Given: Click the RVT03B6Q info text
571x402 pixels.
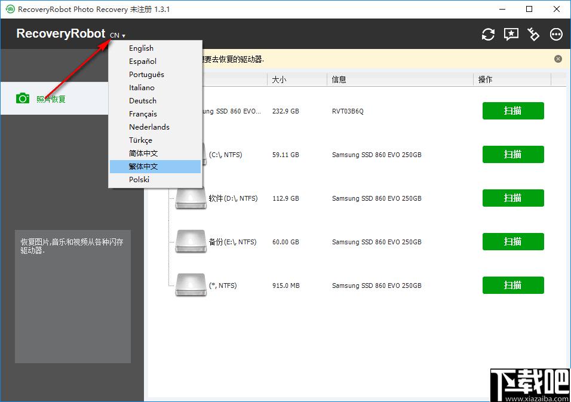Looking at the screenshot, I should [x=348, y=111].
